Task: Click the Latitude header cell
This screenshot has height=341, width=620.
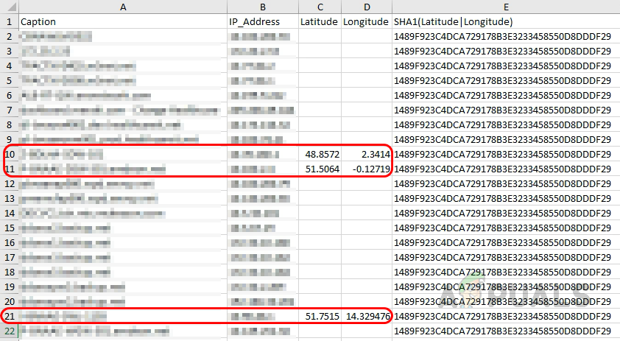Action: [320, 21]
